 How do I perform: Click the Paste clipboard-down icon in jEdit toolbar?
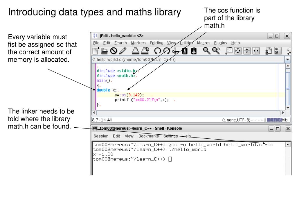[x=194, y=51]
